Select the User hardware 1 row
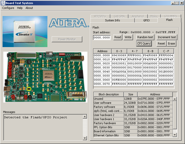The height and width of the screenshot is (144, 185). [133, 119]
